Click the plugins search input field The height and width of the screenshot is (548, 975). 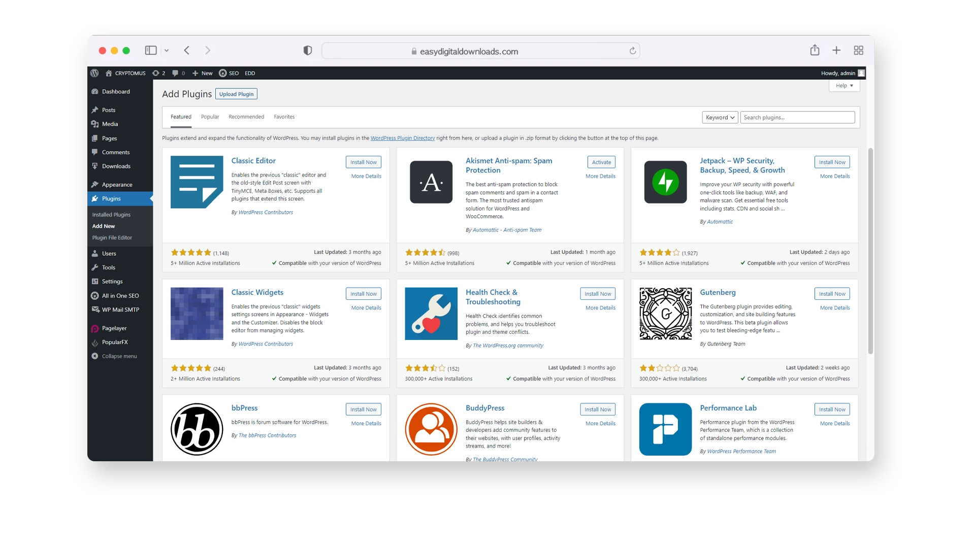798,117
